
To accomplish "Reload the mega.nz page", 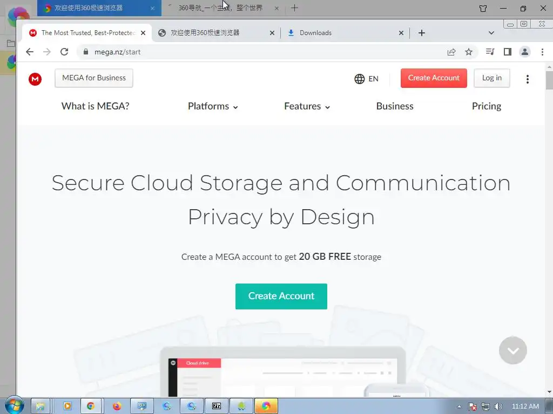I will [64, 52].
